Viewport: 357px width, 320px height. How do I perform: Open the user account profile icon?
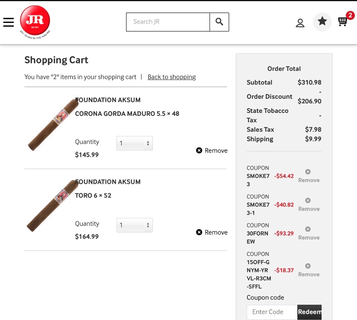300,23
